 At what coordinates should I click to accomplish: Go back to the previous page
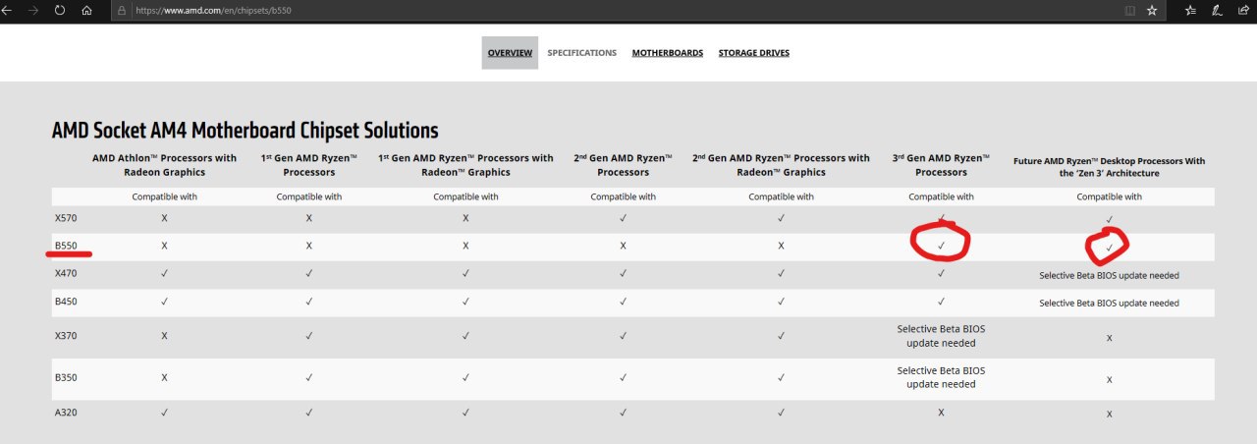(11, 10)
